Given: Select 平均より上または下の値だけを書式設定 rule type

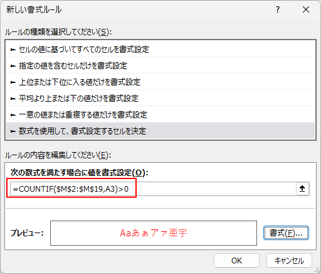Looking at the screenshot, I should [160, 98].
